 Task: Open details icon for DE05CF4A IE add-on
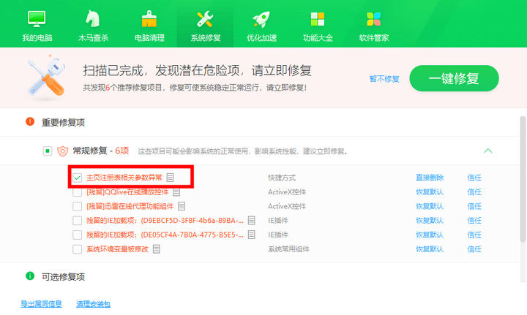pyautogui.click(x=251, y=235)
